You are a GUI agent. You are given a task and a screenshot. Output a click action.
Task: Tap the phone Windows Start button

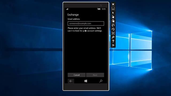click(86, 81)
